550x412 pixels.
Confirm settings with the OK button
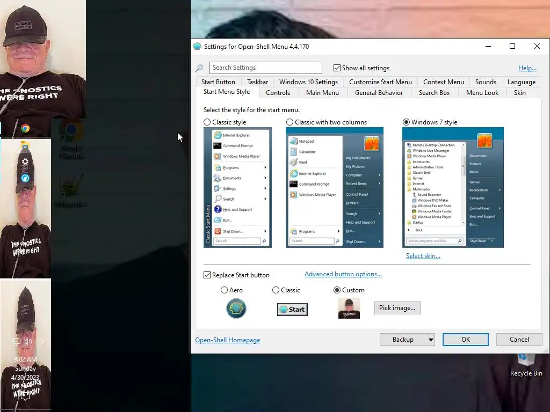tap(466, 340)
